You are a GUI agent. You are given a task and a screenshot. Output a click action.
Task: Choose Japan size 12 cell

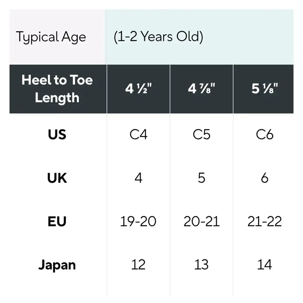138,265
